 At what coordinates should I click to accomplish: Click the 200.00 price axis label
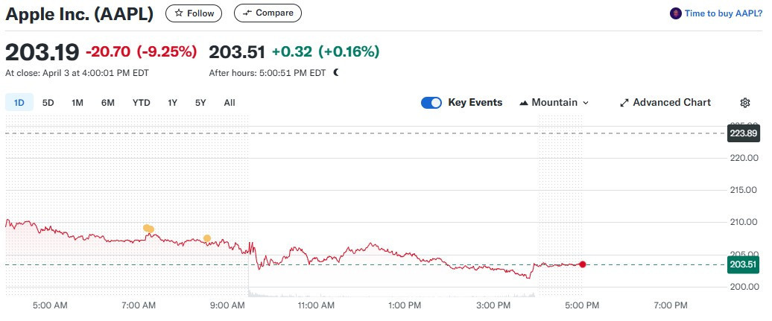[x=744, y=287]
